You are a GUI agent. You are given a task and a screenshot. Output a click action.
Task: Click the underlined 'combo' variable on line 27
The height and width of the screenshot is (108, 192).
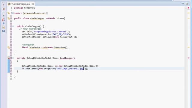click(45, 47)
